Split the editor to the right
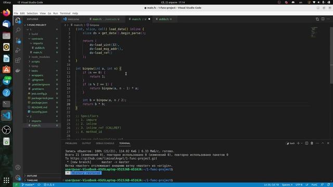The image size is (333, 187). tap(323, 19)
